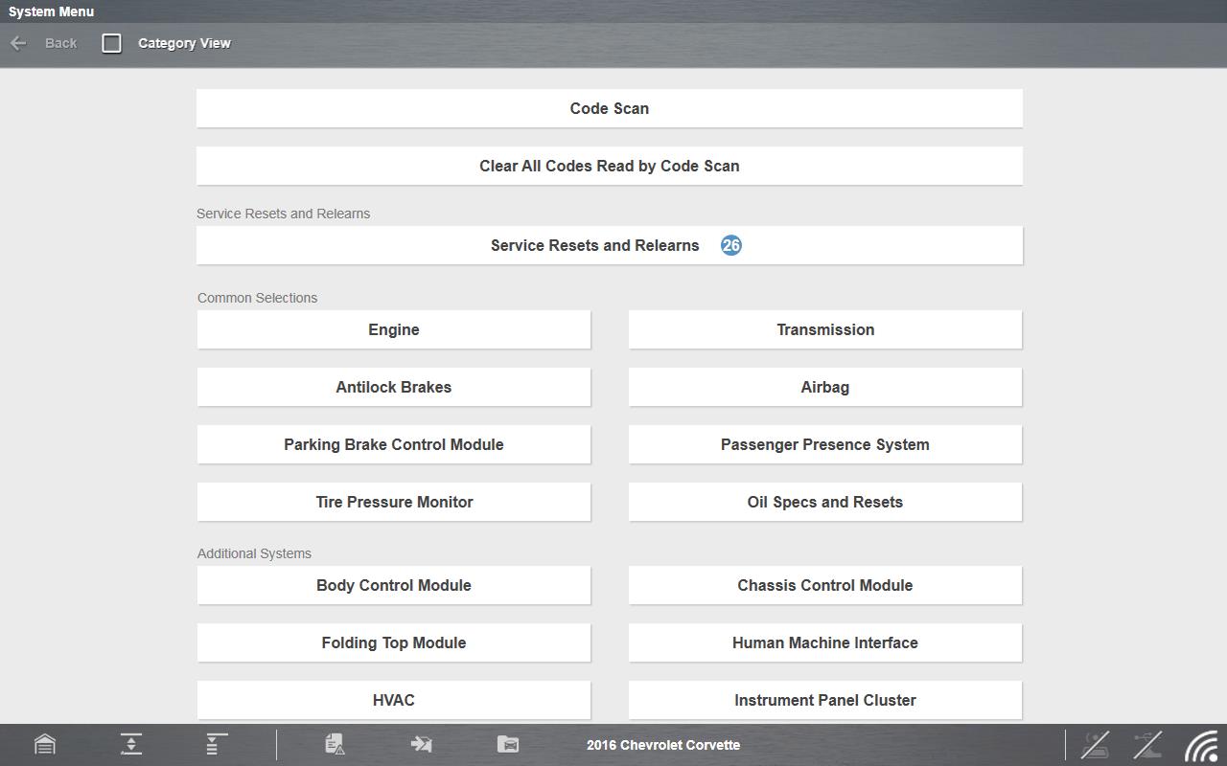The width and height of the screenshot is (1227, 766).
Task: Click the 26 count badge
Action: tap(731, 245)
